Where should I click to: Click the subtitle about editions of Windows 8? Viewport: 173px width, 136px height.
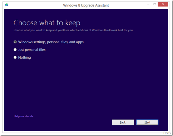click(73, 30)
